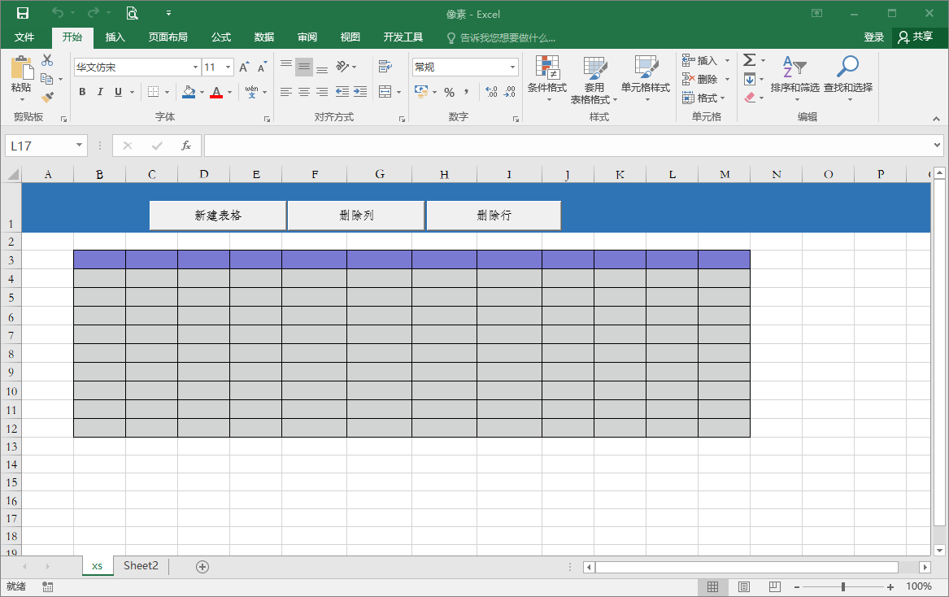Select the Bold formatting icon

81,92
